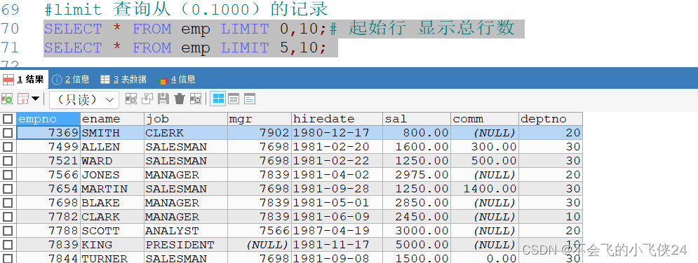
Task: Click the comm column header
Action: (x=485, y=119)
